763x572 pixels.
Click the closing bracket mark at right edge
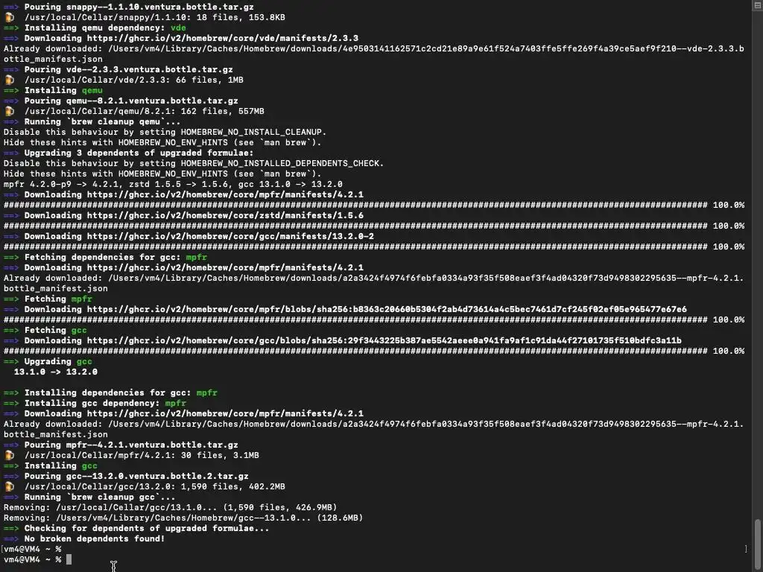(x=746, y=549)
